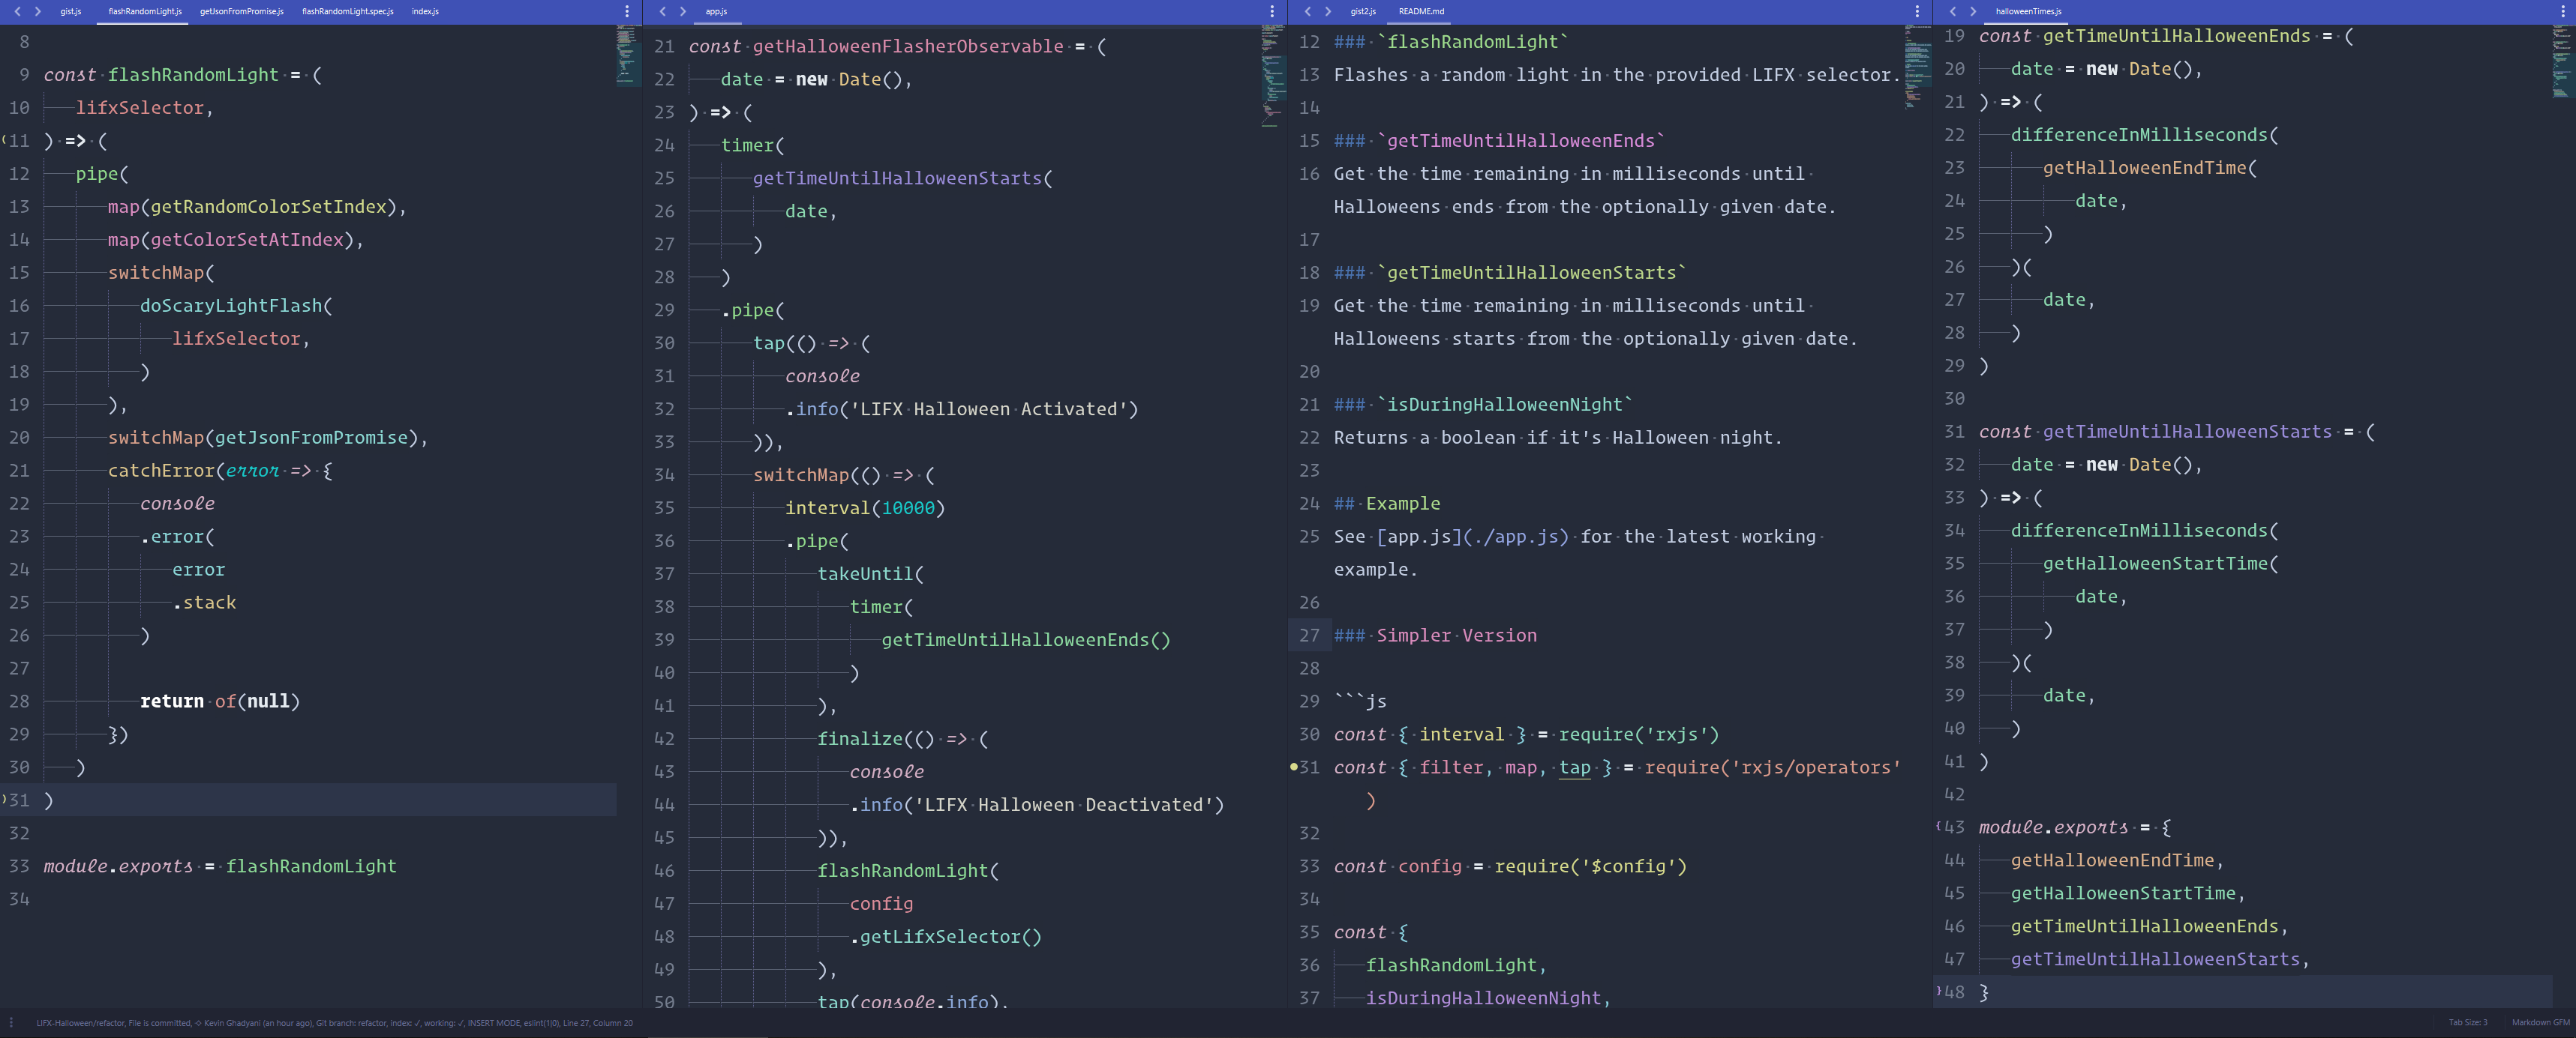Viewport: 2576px width, 1038px height.
Task: Click 'getTimeUntilHalloweenStarts,' export on line 47
Action: pyautogui.click(x=2161, y=959)
